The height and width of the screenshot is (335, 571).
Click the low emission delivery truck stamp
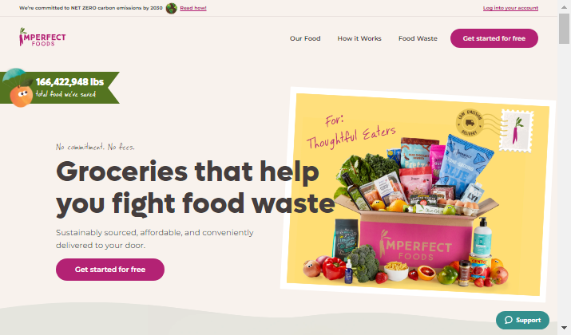470,123
